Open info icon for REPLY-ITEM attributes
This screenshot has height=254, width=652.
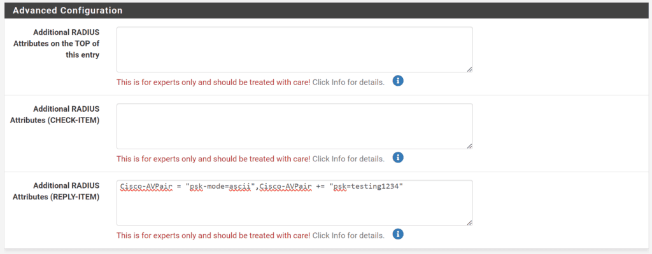coord(398,234)
